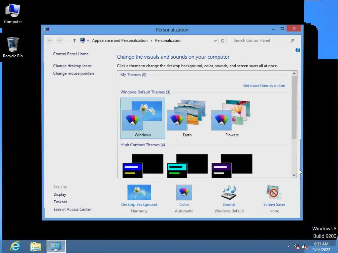This screenshot has width=338, height=253.
Task: Click High Contrast Themes (4) heading
Action: pos(143,145)
